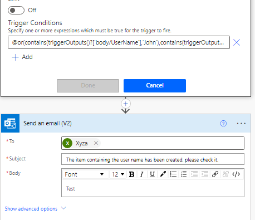Add another trigger condition
Viewport: 255px width, 220px height.
pyautogui.click(x=22, y=57)
